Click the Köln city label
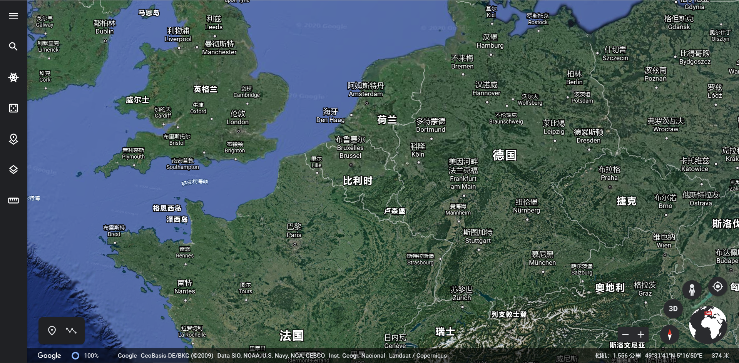Image resolution: width=739 pixels, height=363 pixels. pyautogui.click(x=418, y=150)
